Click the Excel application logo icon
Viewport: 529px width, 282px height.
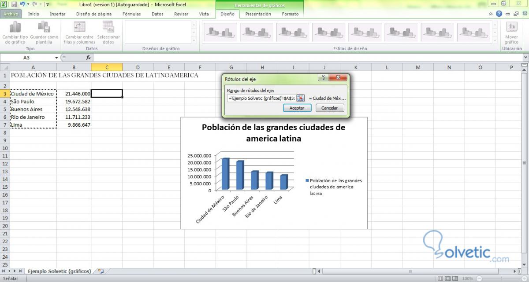4,4
